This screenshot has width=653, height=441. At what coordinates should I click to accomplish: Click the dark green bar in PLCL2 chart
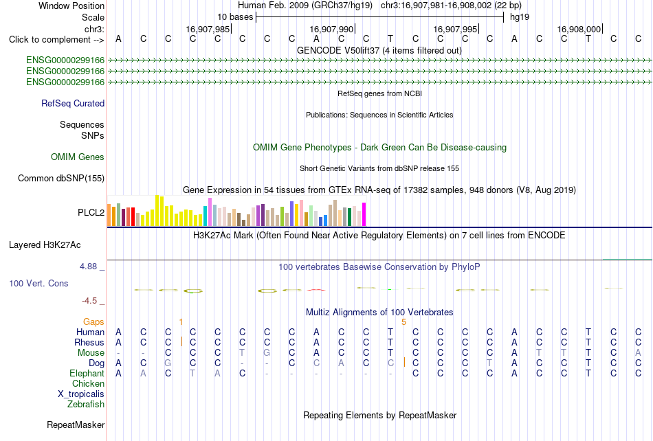point(349,217)
